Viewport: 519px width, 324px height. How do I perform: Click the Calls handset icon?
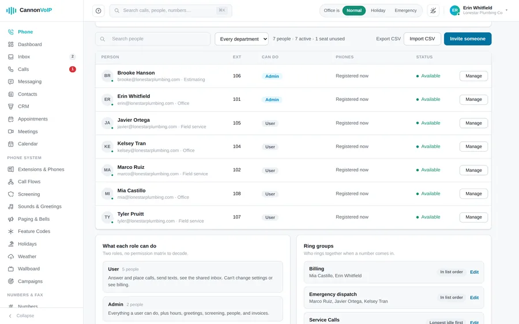pyautogui.click(x=11, y=69)
